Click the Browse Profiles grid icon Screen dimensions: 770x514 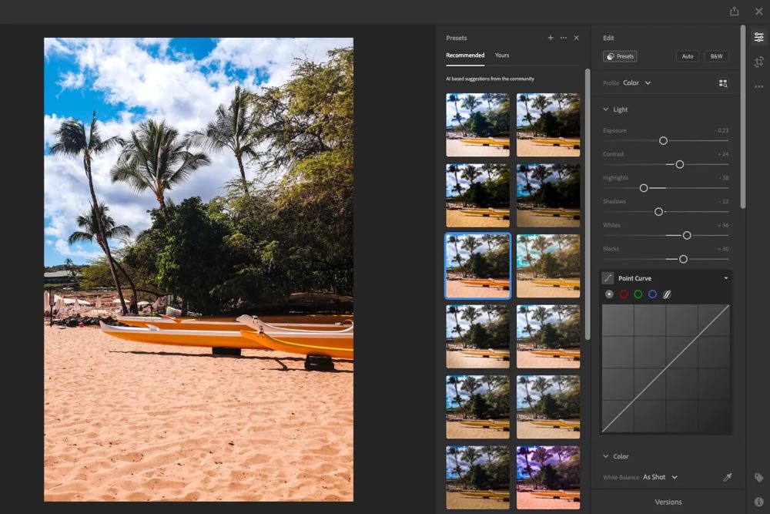pos(723,83)
